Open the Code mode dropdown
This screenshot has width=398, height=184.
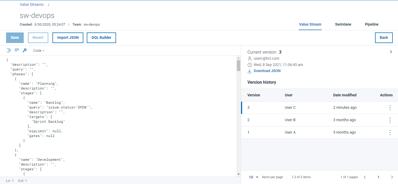39,50
